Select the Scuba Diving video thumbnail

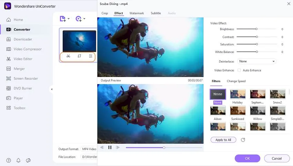pos(79,41)
